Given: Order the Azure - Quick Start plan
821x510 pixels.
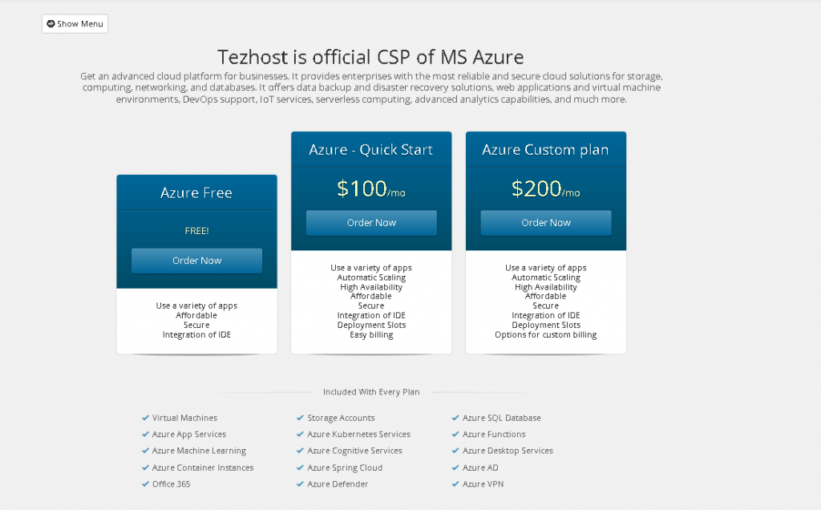Looking at the screenshot, I should pos(371,223).
